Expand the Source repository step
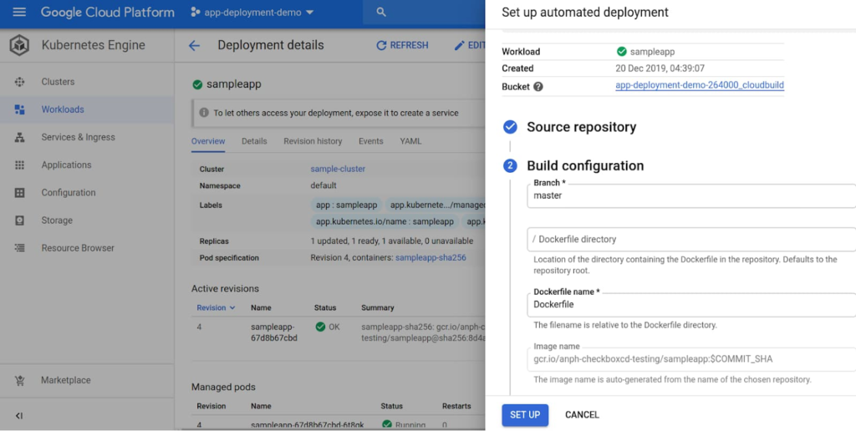856x431 pixels. pyautogui.click(x=581, y=127)
